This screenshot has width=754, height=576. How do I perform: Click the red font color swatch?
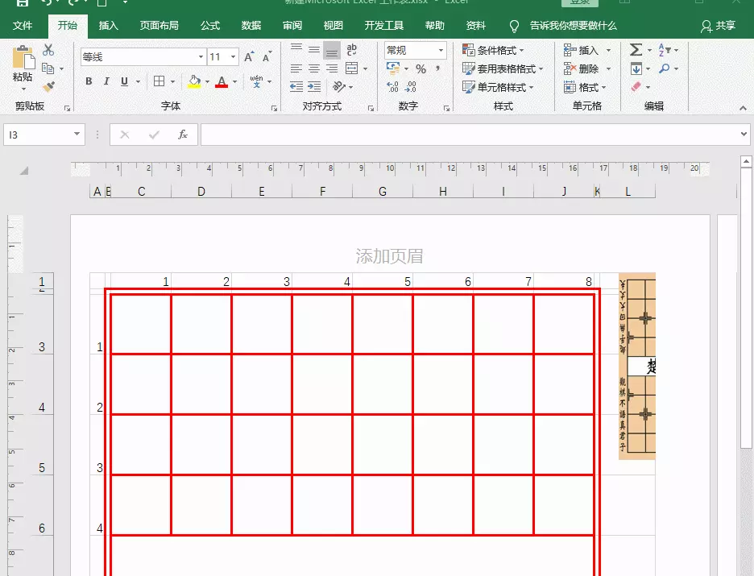coord(222,85)
